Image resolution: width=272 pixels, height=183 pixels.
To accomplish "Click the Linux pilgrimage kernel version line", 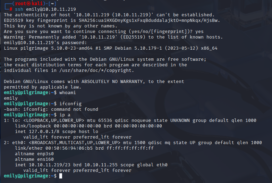I will coord(111,48).
